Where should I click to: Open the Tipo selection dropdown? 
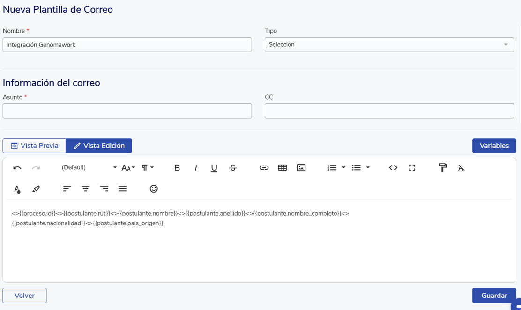(x=389, y=45)
